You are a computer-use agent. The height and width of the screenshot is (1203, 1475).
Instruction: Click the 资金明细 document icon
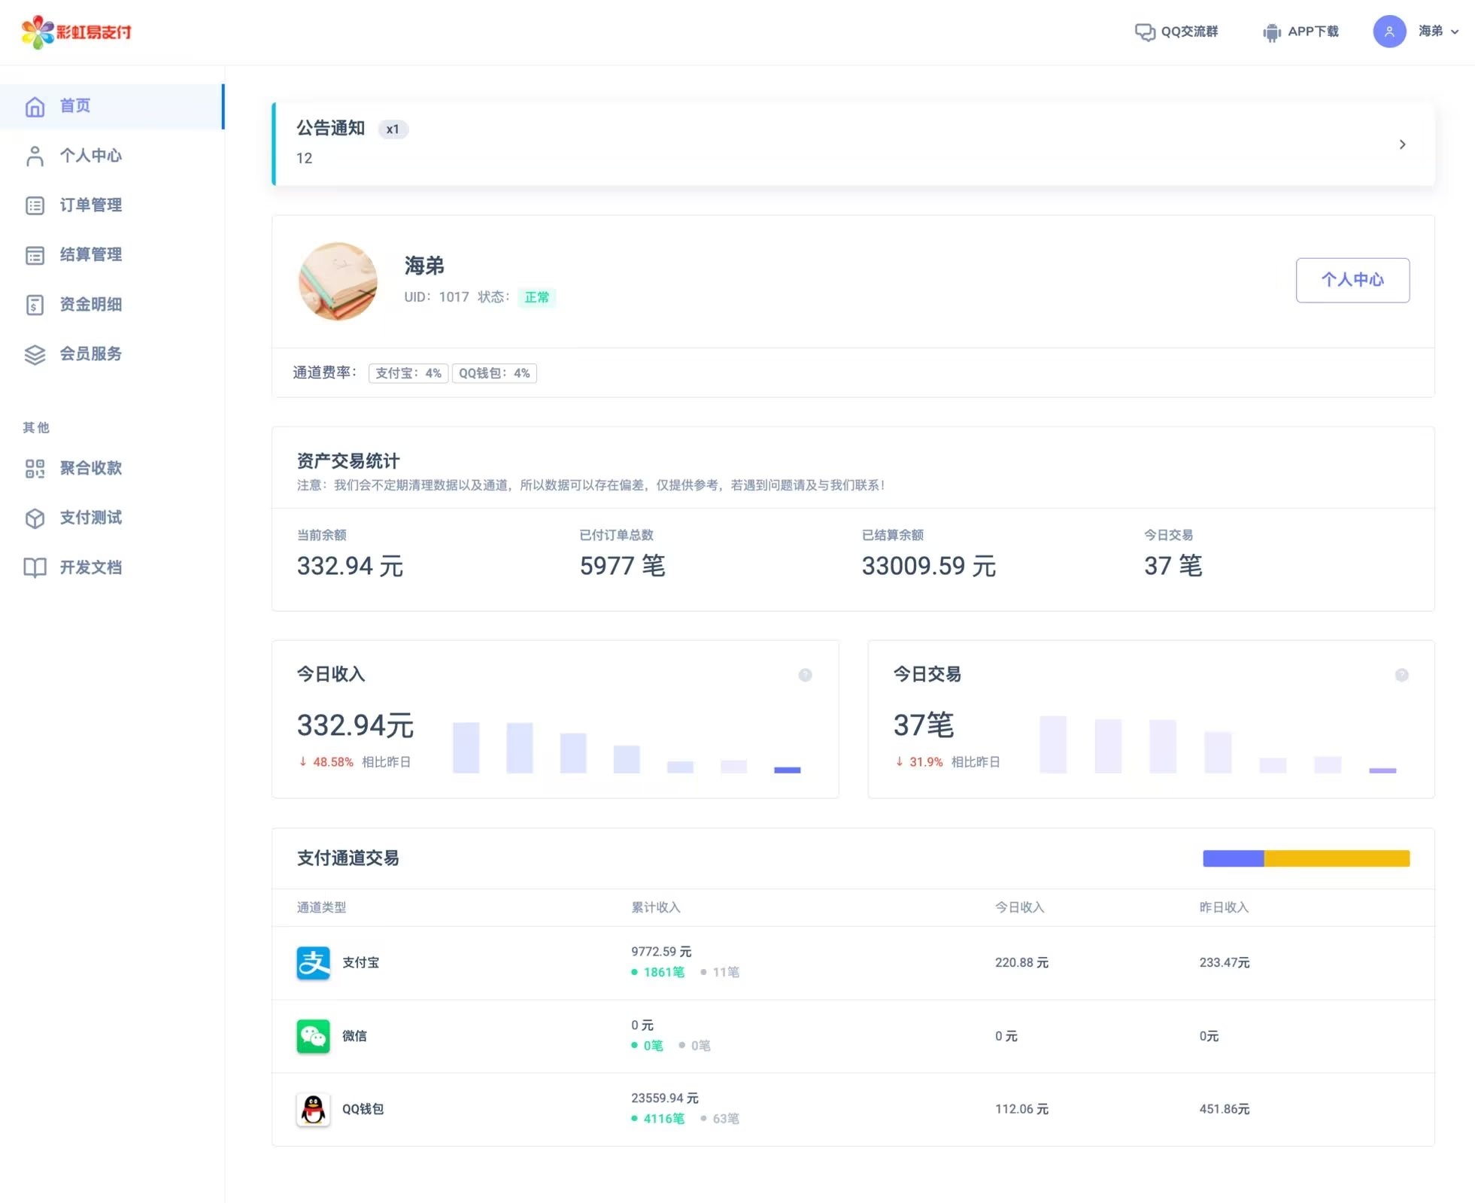(x=35, y=305)
